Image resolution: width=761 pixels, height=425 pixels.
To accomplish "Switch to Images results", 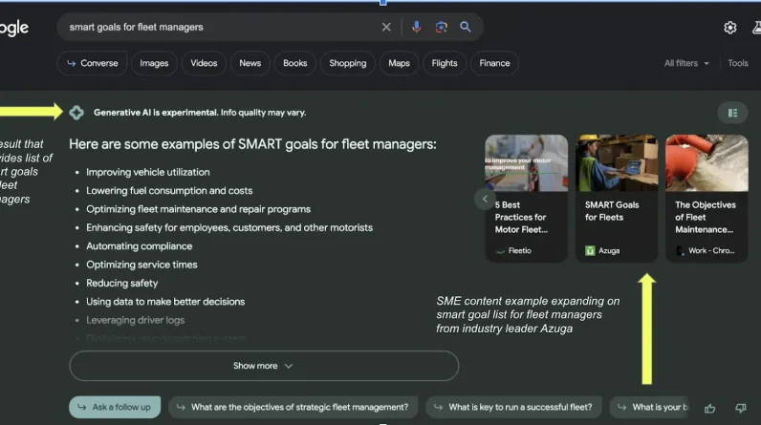I will tap(154, 63).
